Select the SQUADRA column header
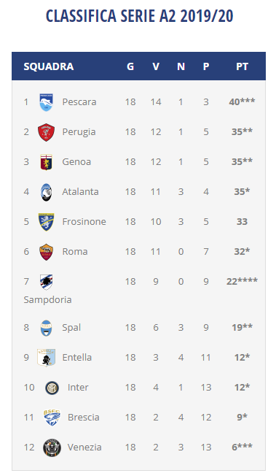 [49, 66]
